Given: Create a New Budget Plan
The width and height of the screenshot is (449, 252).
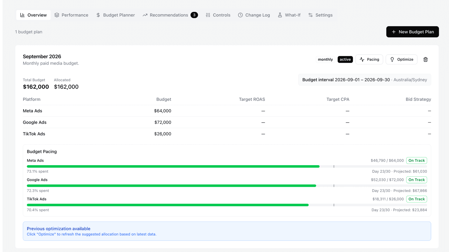Looking at the screenshot, I should [413, 32].
